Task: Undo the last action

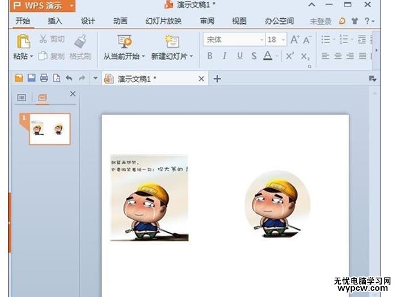Action: tap(69, 78)
